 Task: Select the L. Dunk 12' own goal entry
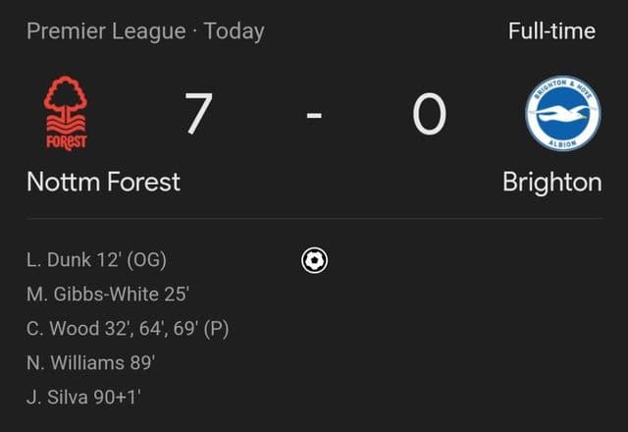coord(96,259)
